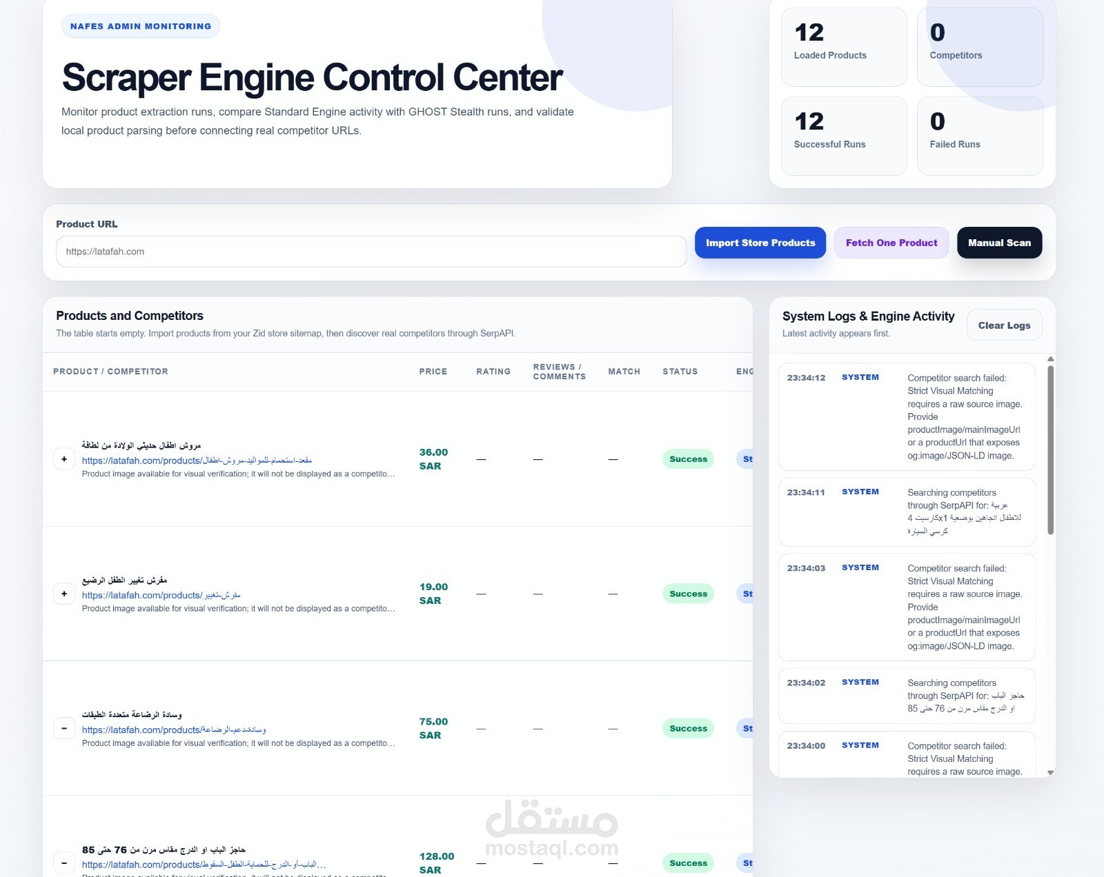
Task: Click the Competitors stat card
Action: (x=980, y=47)
